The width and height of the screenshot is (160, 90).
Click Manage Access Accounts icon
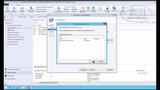pos(31,9)
